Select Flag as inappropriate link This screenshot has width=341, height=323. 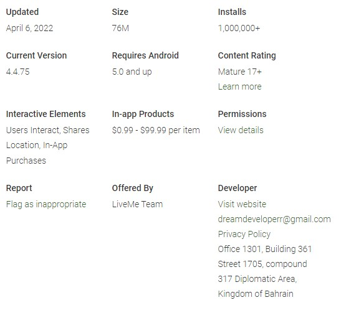[x=46, y=204]
